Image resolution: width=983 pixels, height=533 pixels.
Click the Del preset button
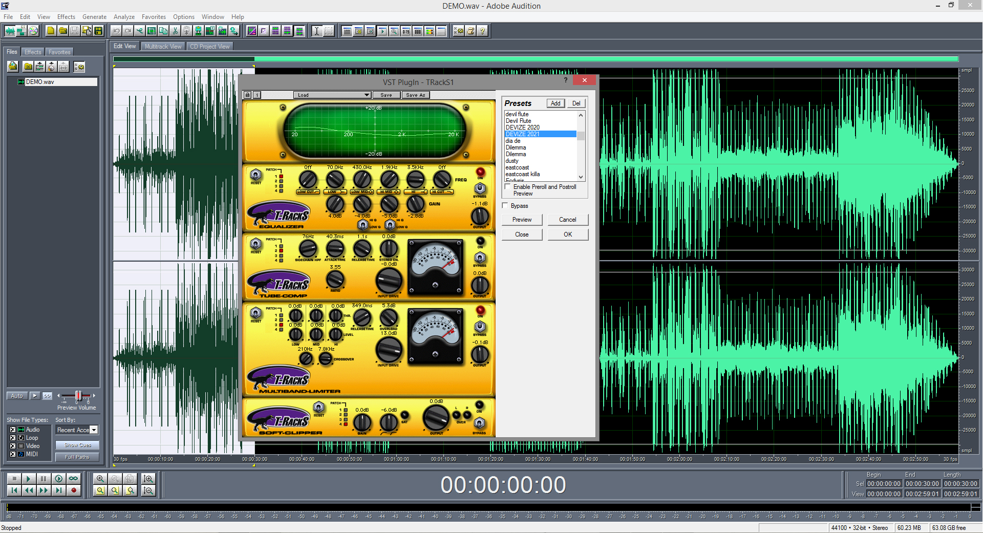576,103
